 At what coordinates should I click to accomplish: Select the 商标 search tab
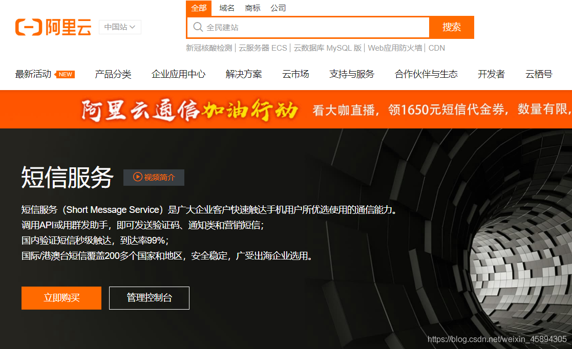tap(252, 8)
